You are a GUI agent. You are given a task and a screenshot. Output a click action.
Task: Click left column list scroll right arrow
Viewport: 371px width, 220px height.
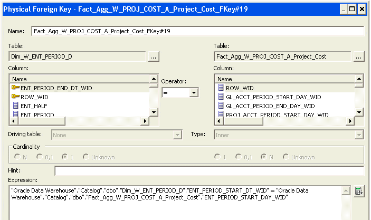point(145,121)
